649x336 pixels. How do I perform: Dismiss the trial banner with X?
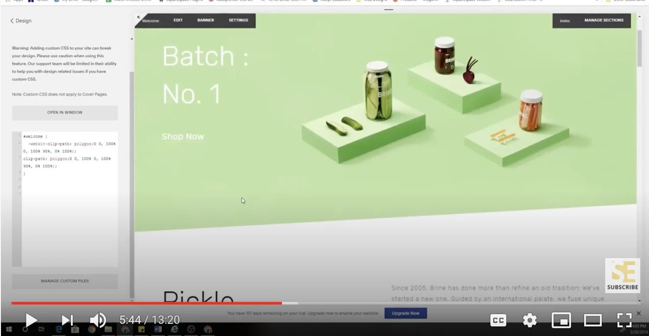(x=639, y=313)
